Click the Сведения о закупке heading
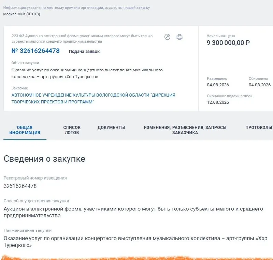 coord(44,159)
